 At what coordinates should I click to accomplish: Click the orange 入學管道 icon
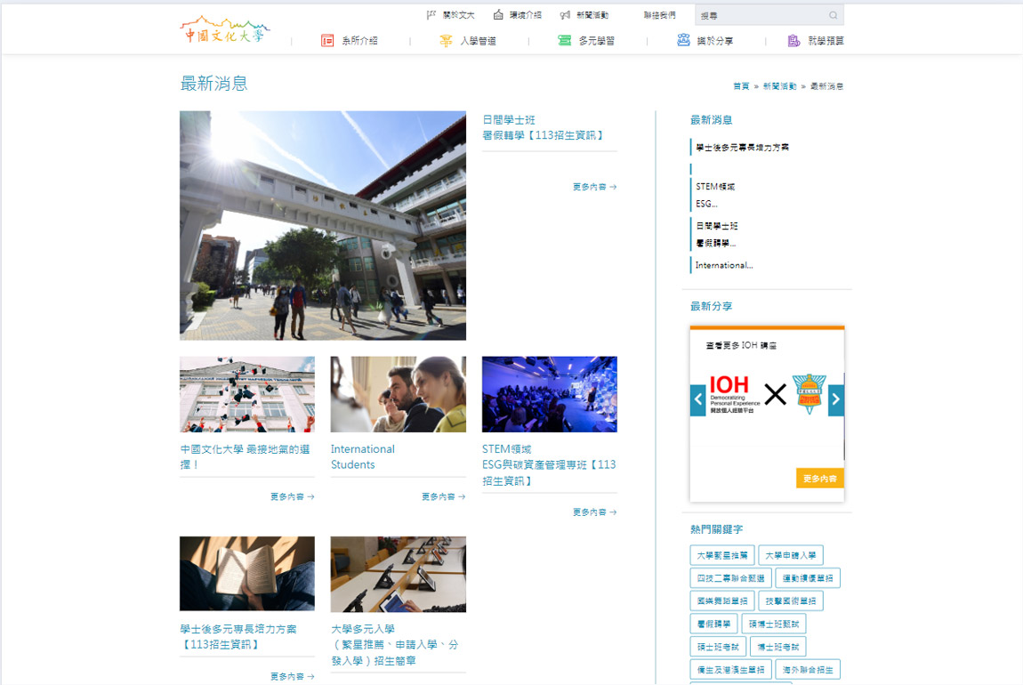pos(446,41)
